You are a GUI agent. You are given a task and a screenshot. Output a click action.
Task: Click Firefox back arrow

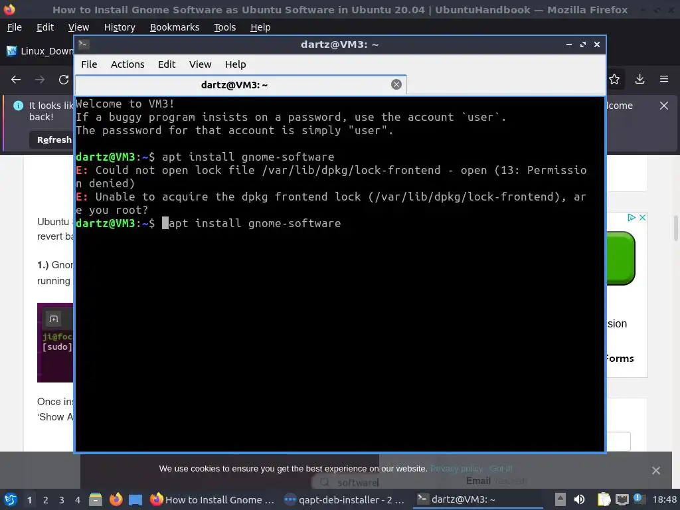tap(16, 80)
